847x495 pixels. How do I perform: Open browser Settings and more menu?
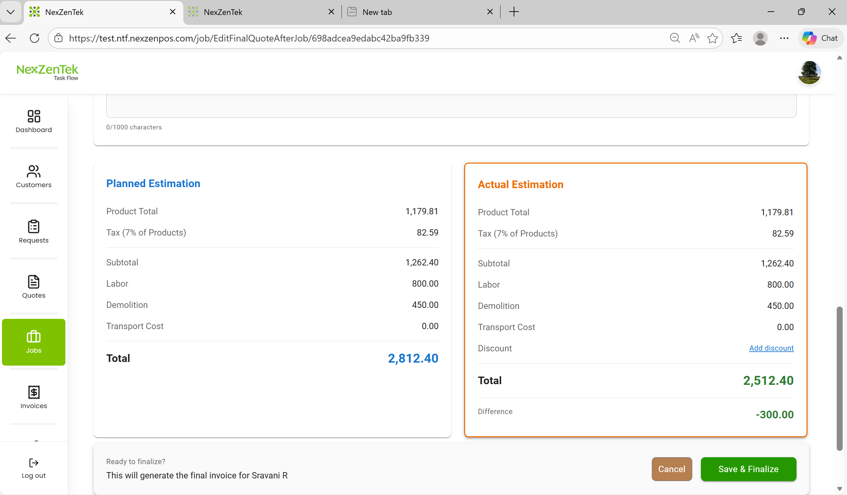784,38
